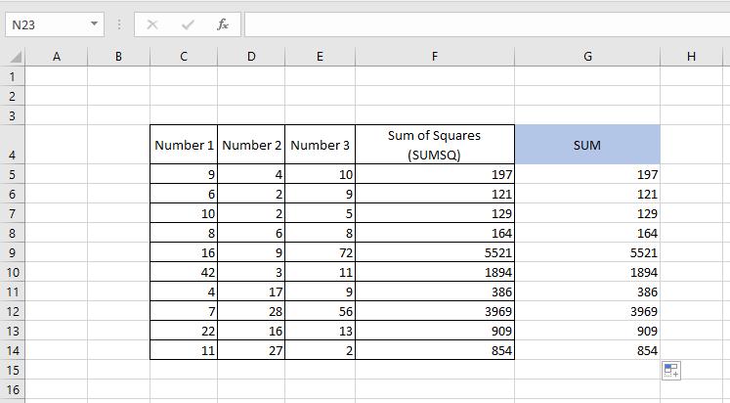Select row 4 header
The height and width of the screenshot is (403, 730).
12,145
